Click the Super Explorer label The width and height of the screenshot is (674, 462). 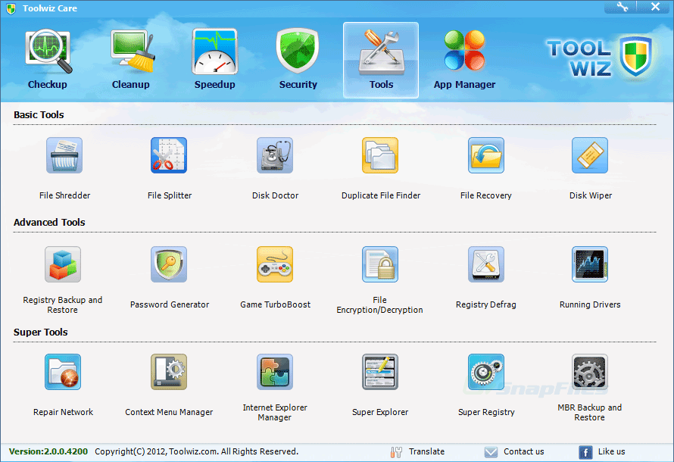pyautogui.click(x=380, y=412)
